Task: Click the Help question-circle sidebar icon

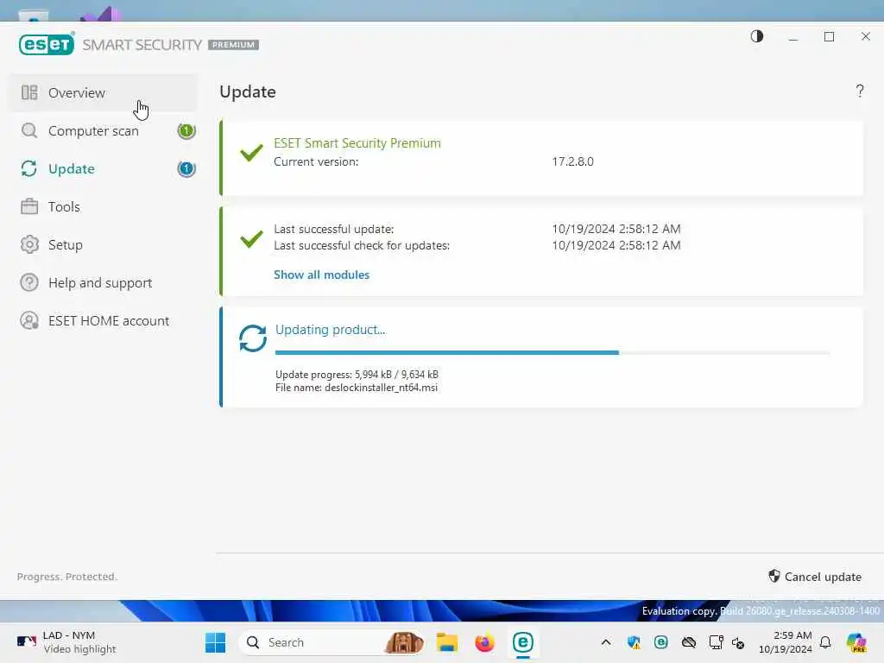Action: pos(29,282)
